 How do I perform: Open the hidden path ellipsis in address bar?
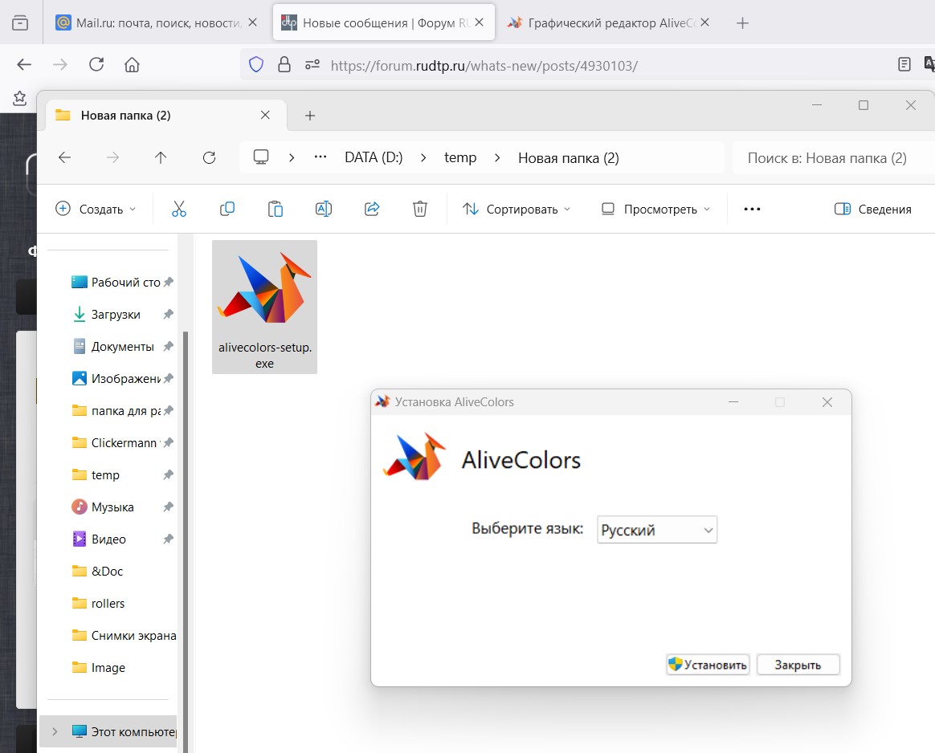pyautogui.click(x=321, y=157)
